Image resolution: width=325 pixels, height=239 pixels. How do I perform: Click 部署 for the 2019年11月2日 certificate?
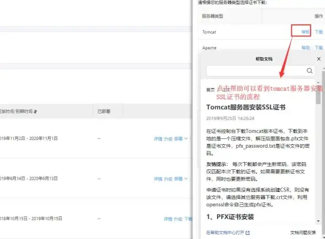click(x=179, y=138)
